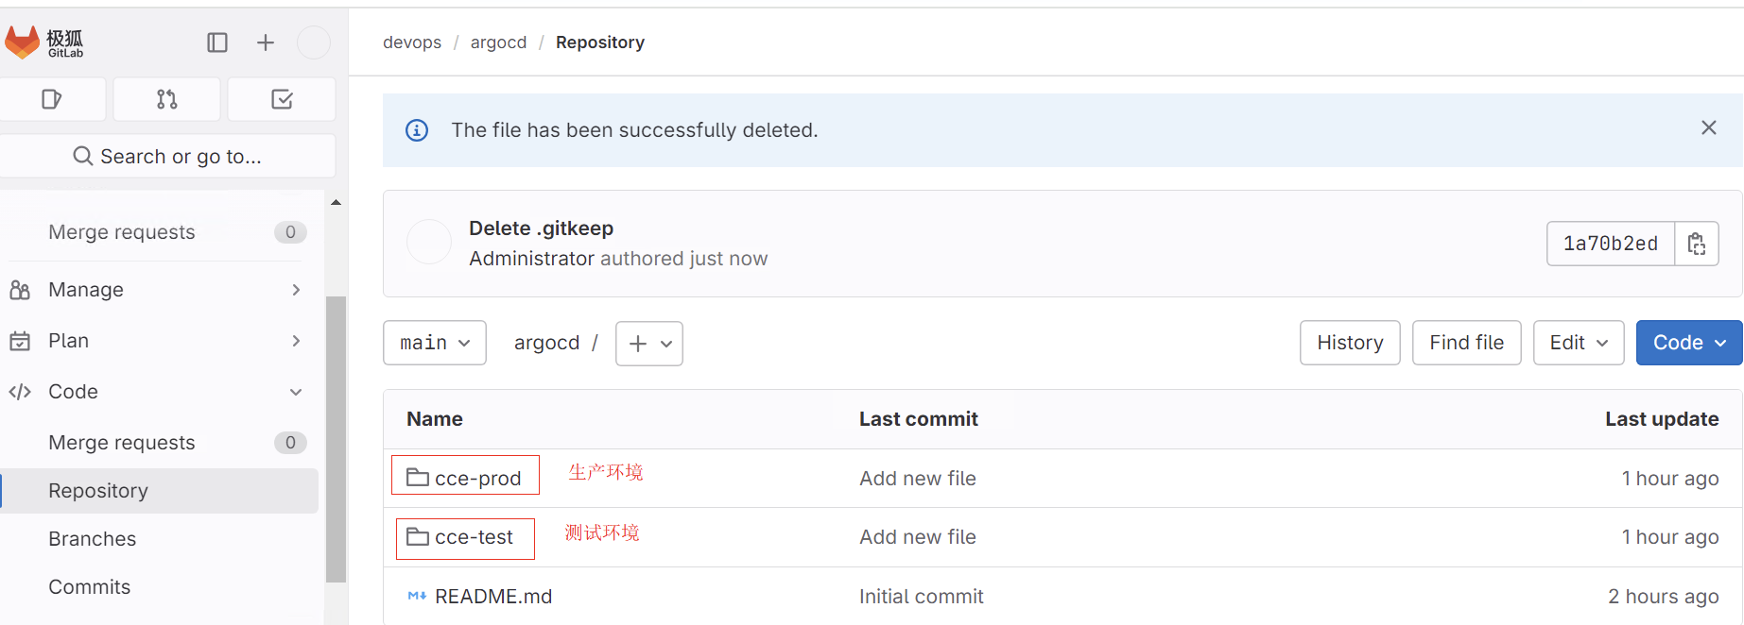Click the create new plus icon

[x=266, y=42]
